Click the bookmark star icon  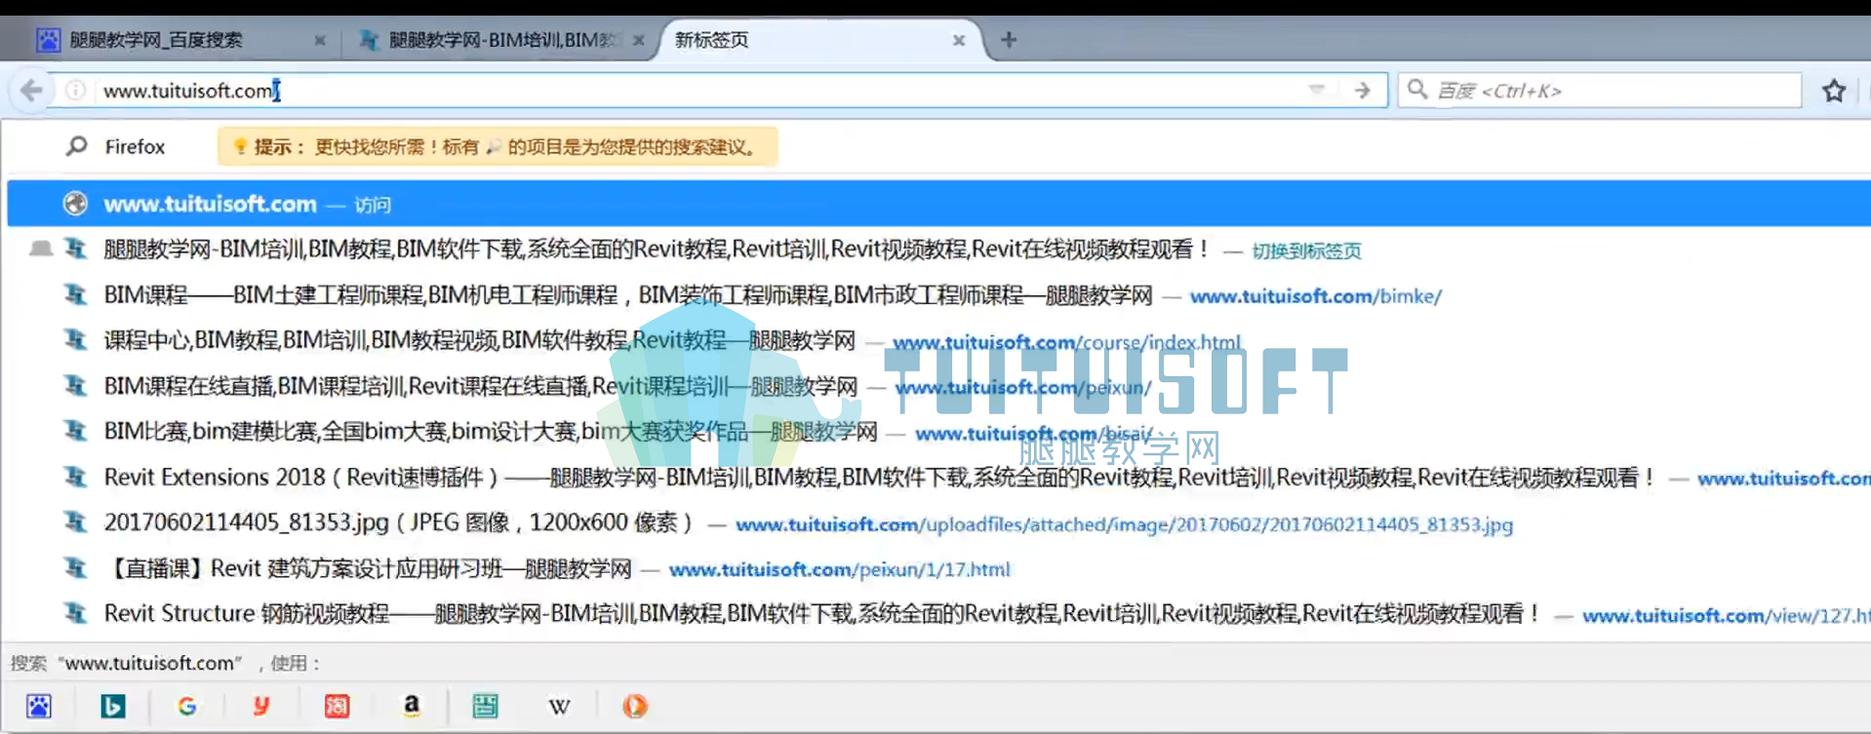click(1834, 91)
